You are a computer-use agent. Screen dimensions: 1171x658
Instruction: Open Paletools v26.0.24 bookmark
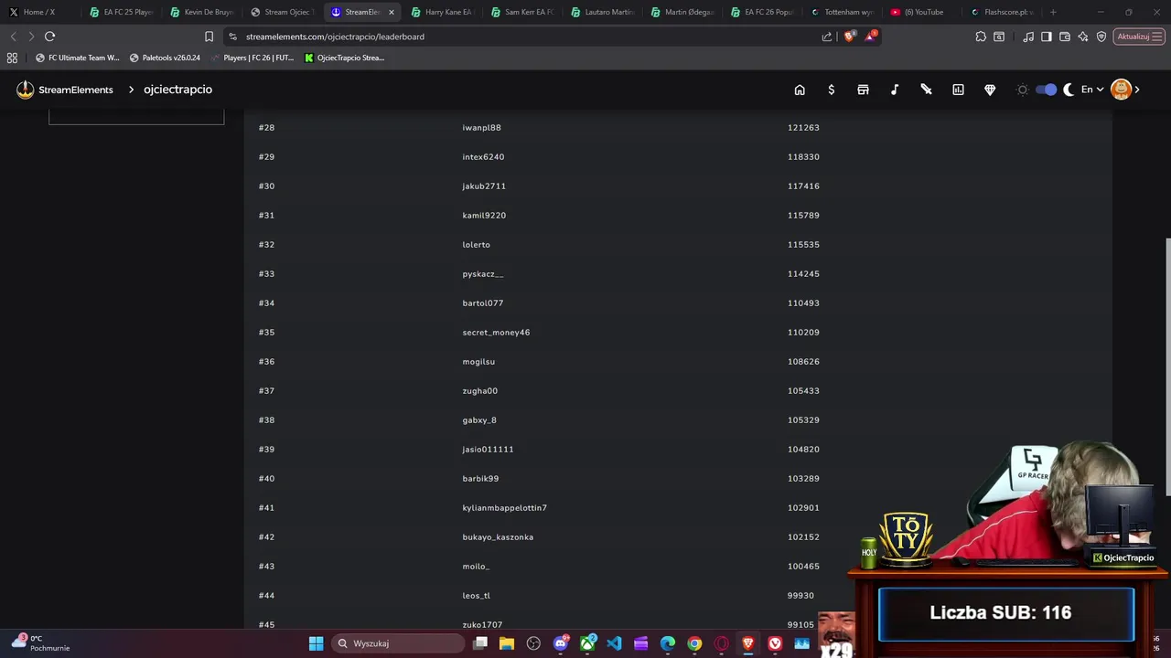tap(165, 58)
